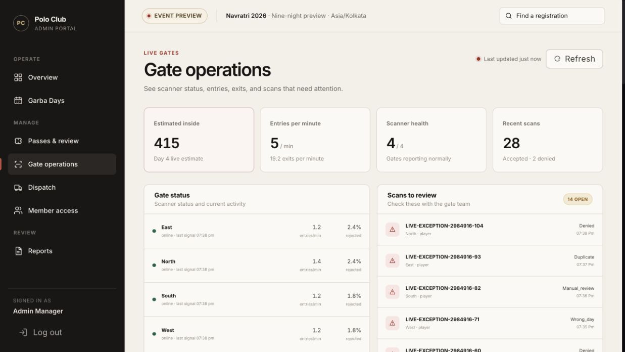Screen dimensions: 625x352
Task: Click the Wrong_day status label
Action: [x=582, y=320]
